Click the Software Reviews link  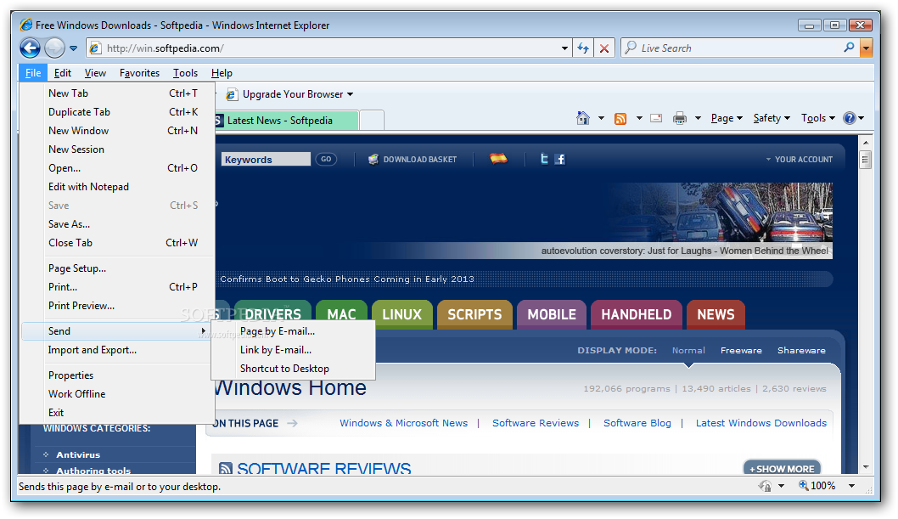click(536, 423)
